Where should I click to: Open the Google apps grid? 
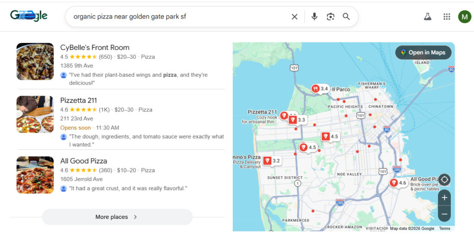coord(446,17)
